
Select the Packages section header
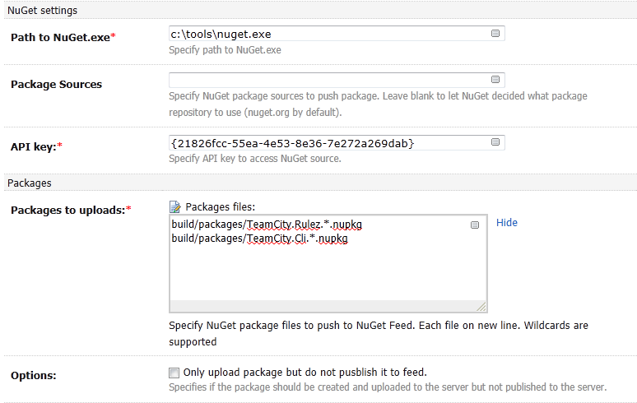30,183
